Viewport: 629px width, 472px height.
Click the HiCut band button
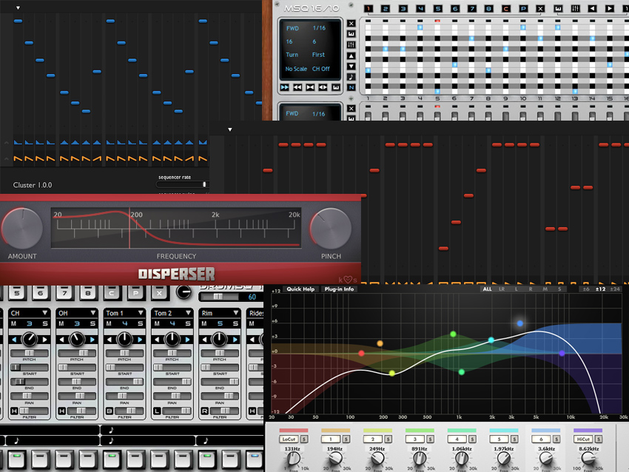583,439
